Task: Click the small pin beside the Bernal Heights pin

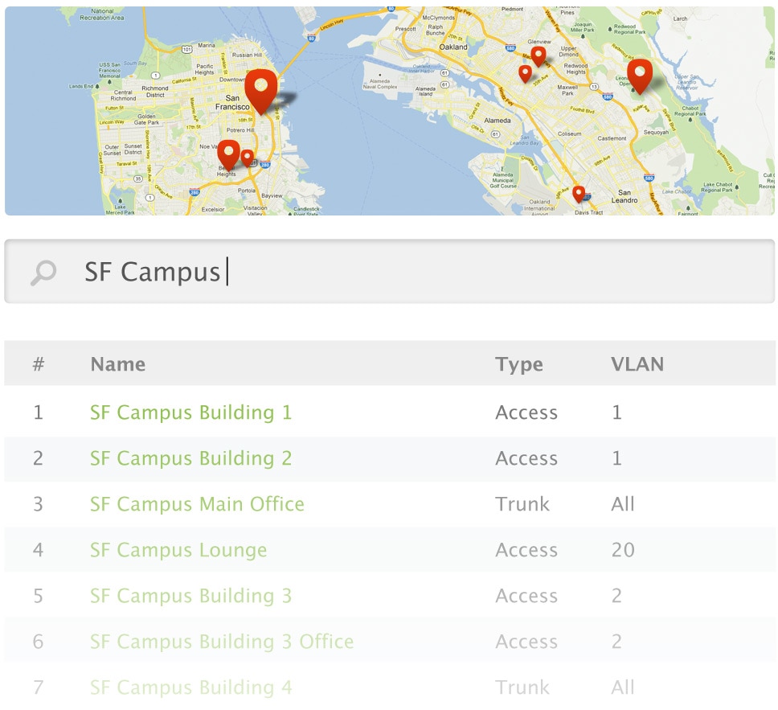Action: [x=247, y=158]
